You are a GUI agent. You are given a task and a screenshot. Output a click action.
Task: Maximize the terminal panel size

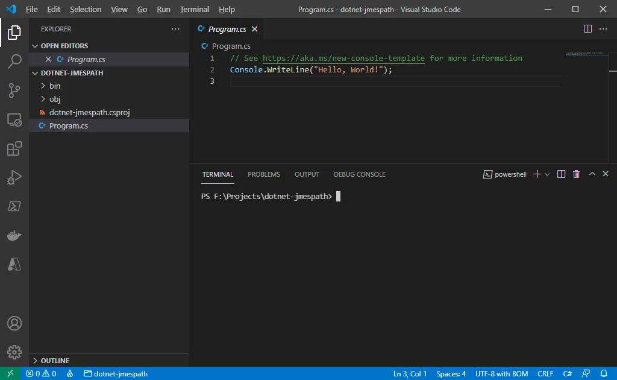coord(592,174)
